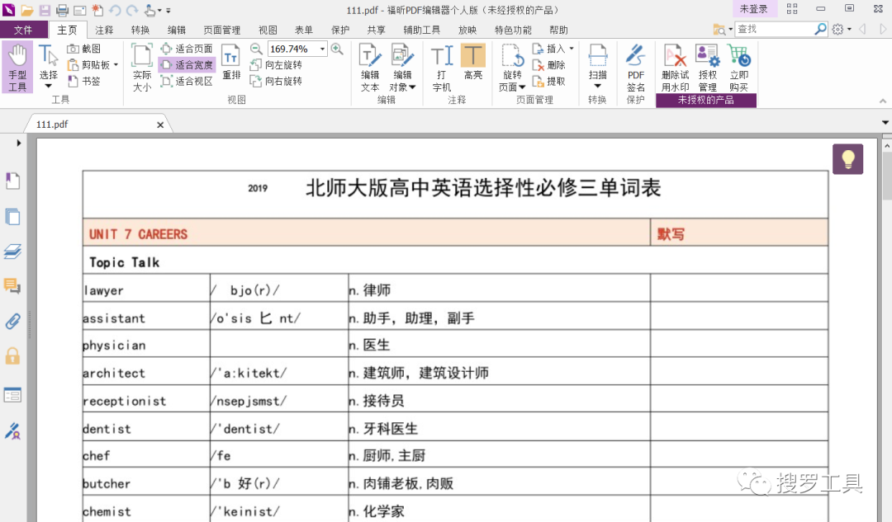This screenshot has height=522, width=892.
Task: Open the attachments paperclip panel
Action: [x=12, y=322]
